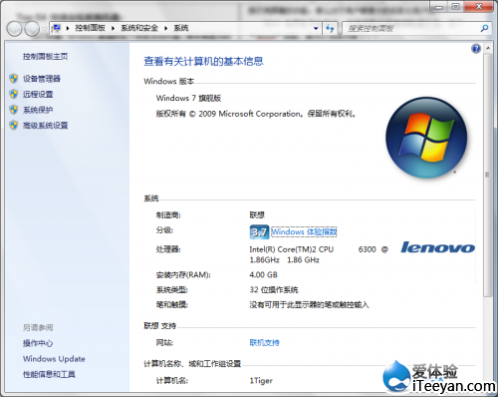This screenshot has height=397, width=498.
Task: Click the 4.00 GB installed memory value
Action: tap(264, 275)
